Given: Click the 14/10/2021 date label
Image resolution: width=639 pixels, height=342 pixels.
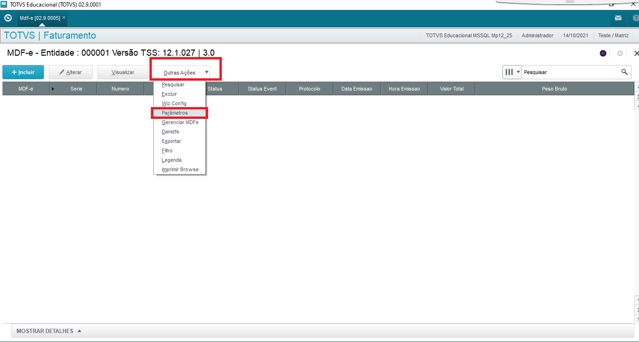Looking at the screenshot, I should (x=576, y=35).
